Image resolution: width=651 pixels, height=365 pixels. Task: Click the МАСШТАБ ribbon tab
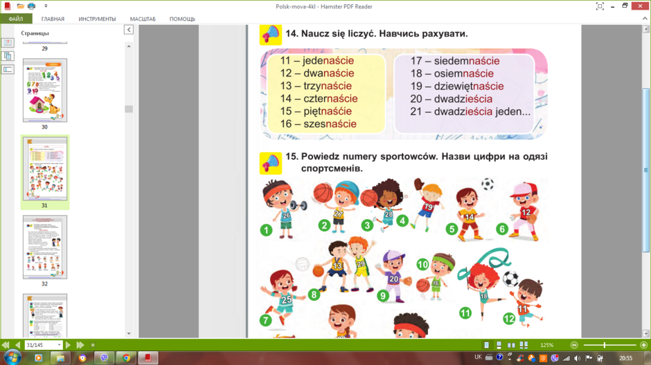pos(143,19)
